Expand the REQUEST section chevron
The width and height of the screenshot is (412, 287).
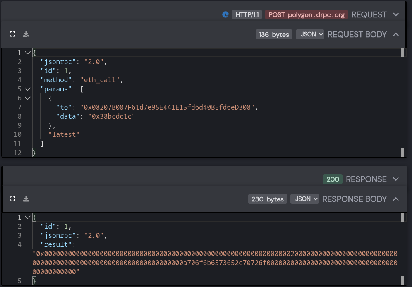tap(396, 14)
